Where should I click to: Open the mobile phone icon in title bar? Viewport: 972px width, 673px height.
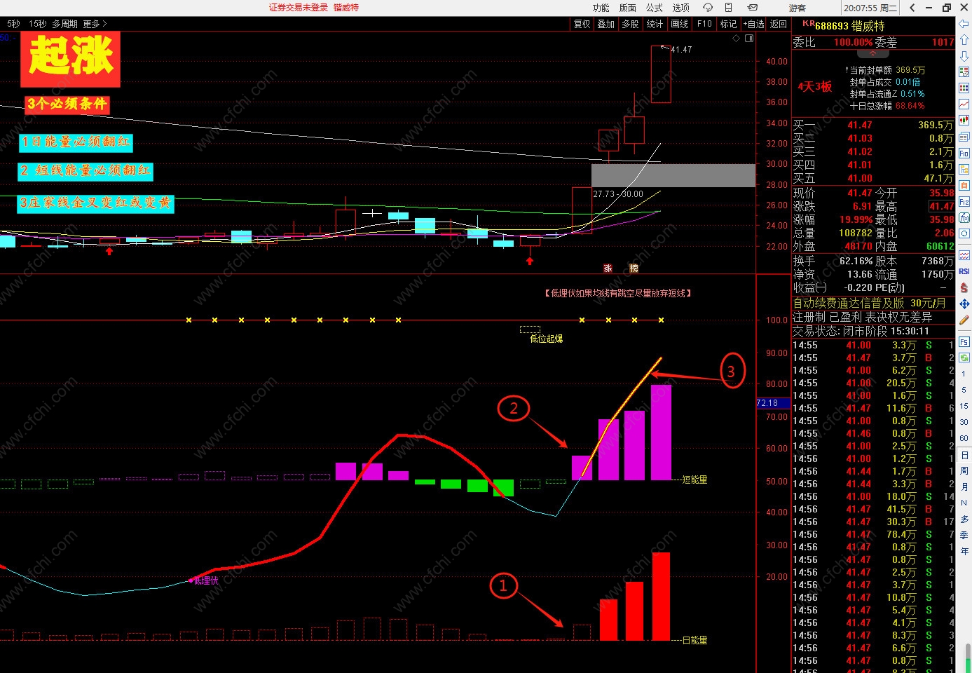(729, 8)
